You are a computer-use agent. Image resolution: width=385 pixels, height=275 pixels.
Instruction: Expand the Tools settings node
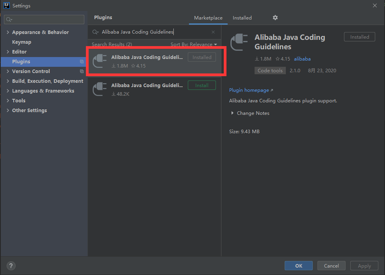pyautogui.click(x=8, y=101)
